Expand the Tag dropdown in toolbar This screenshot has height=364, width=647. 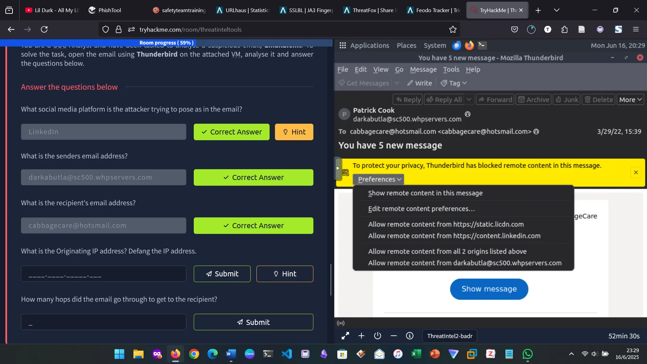454,83
